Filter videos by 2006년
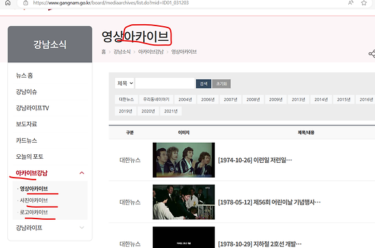The image size is (375, 248). 208,99
